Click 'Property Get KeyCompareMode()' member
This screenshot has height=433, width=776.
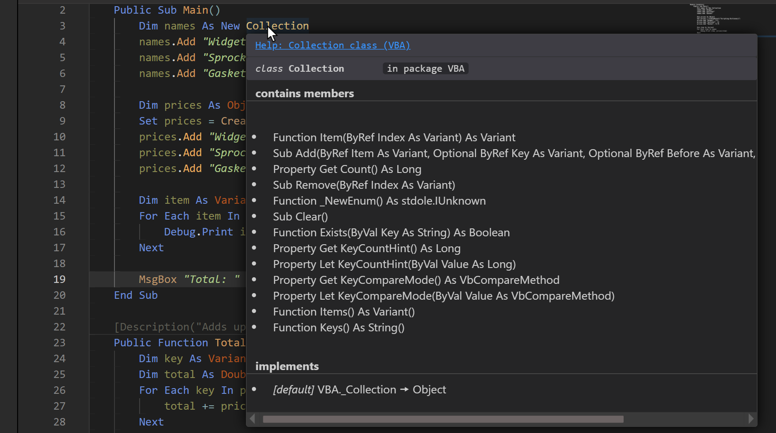point(416,280)
